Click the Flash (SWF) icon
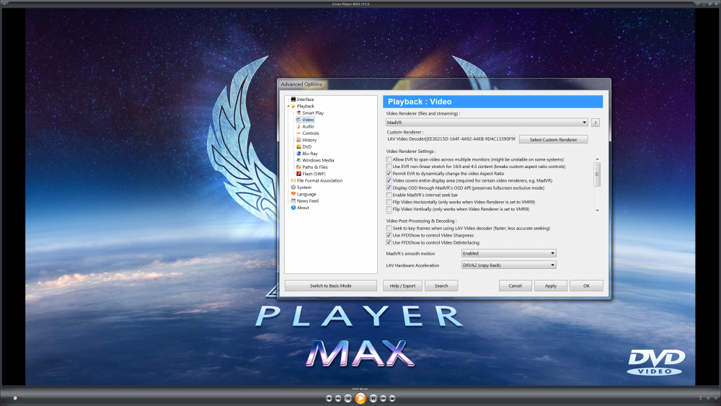Screen dimensions: 721x406 click(298, 174)
